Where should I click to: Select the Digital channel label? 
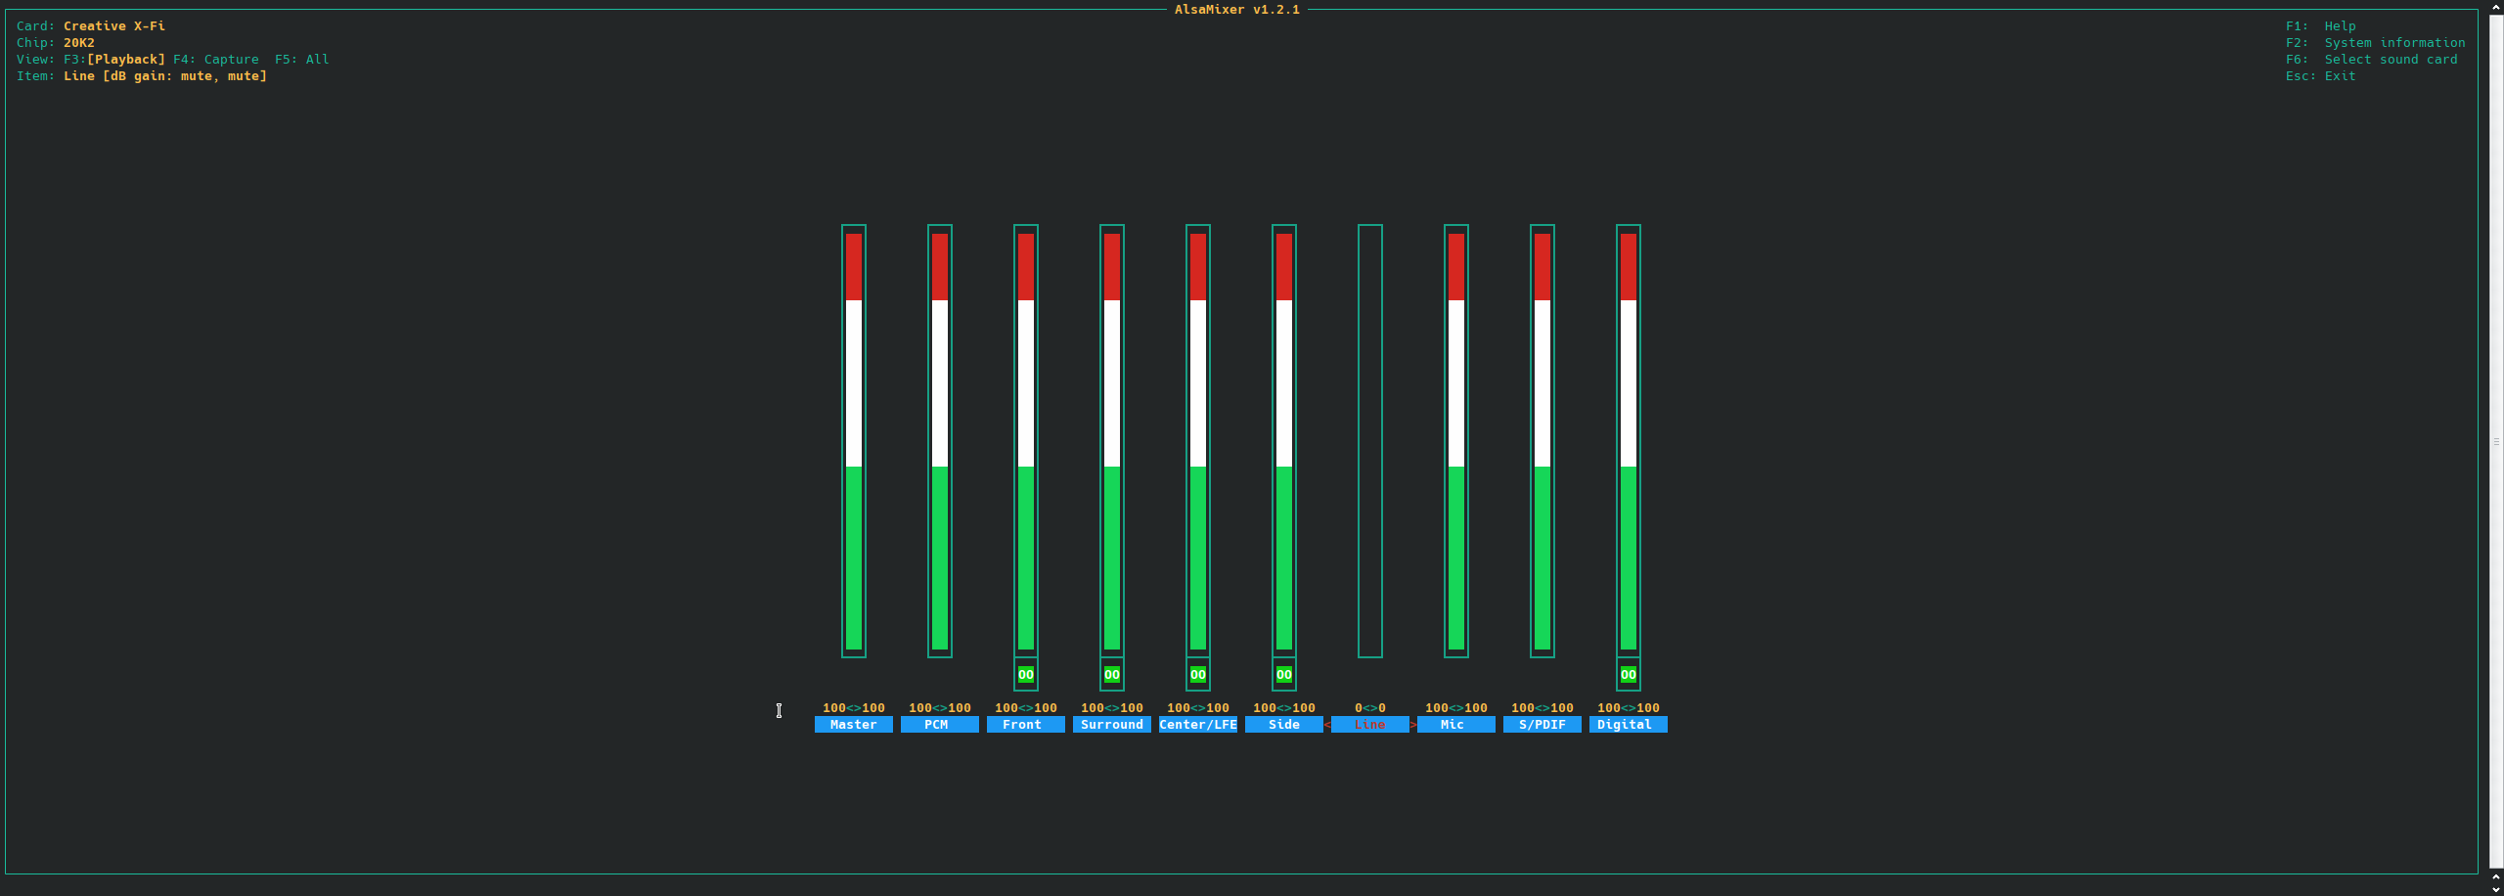[x=1628, y=725]
